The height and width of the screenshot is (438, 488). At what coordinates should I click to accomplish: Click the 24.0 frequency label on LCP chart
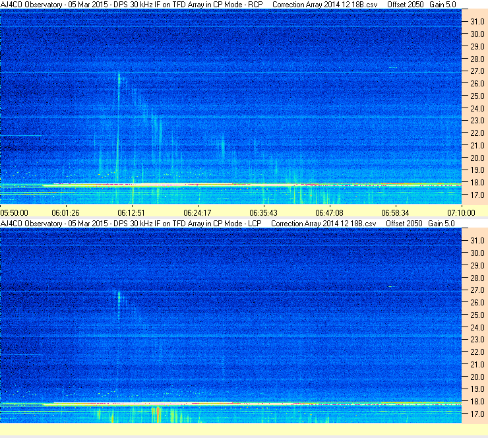click(477, 327)
